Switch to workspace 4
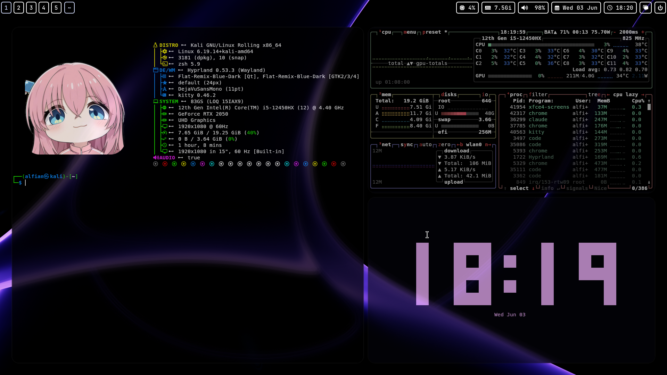Viewport: 667px width, 375px height. pyautogui.click(x=44, y=8)
